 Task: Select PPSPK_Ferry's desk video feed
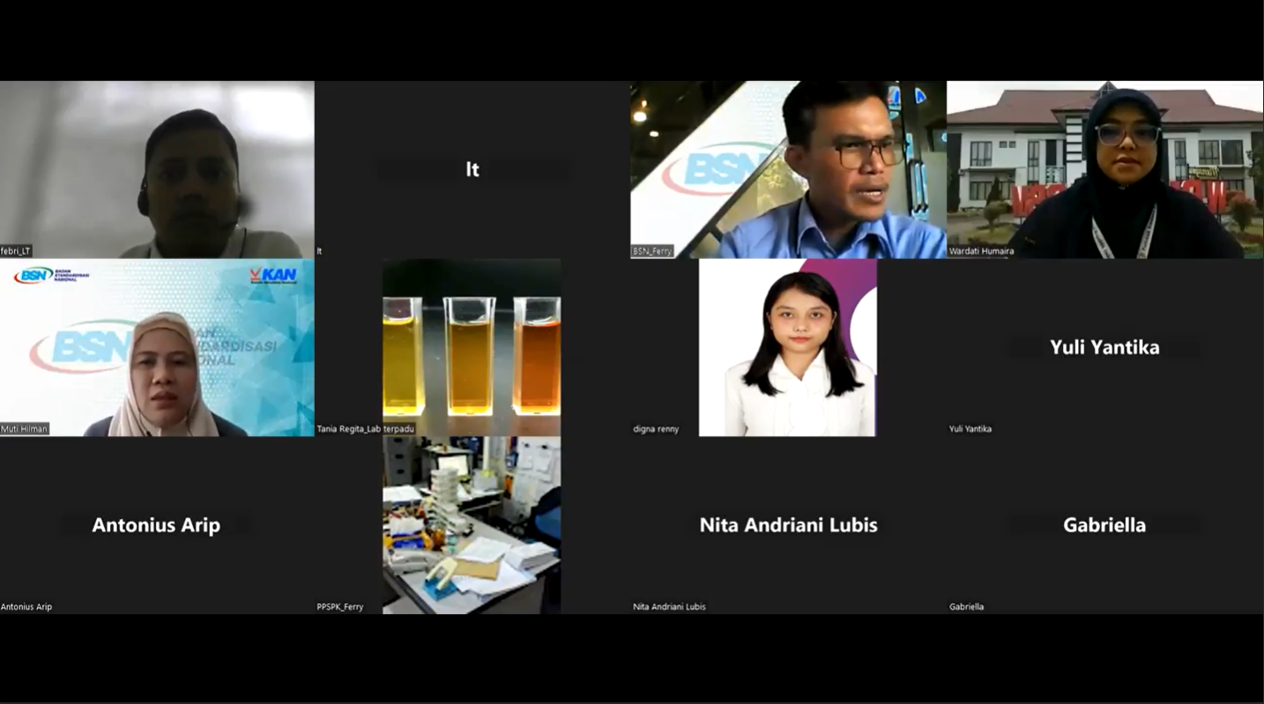click(472, 525)
